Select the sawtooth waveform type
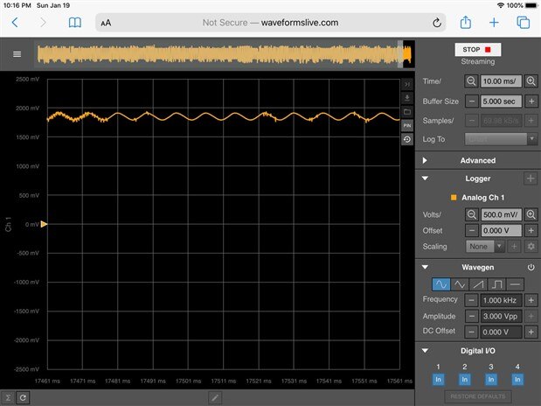541x406 pixels. coord(478,284)
